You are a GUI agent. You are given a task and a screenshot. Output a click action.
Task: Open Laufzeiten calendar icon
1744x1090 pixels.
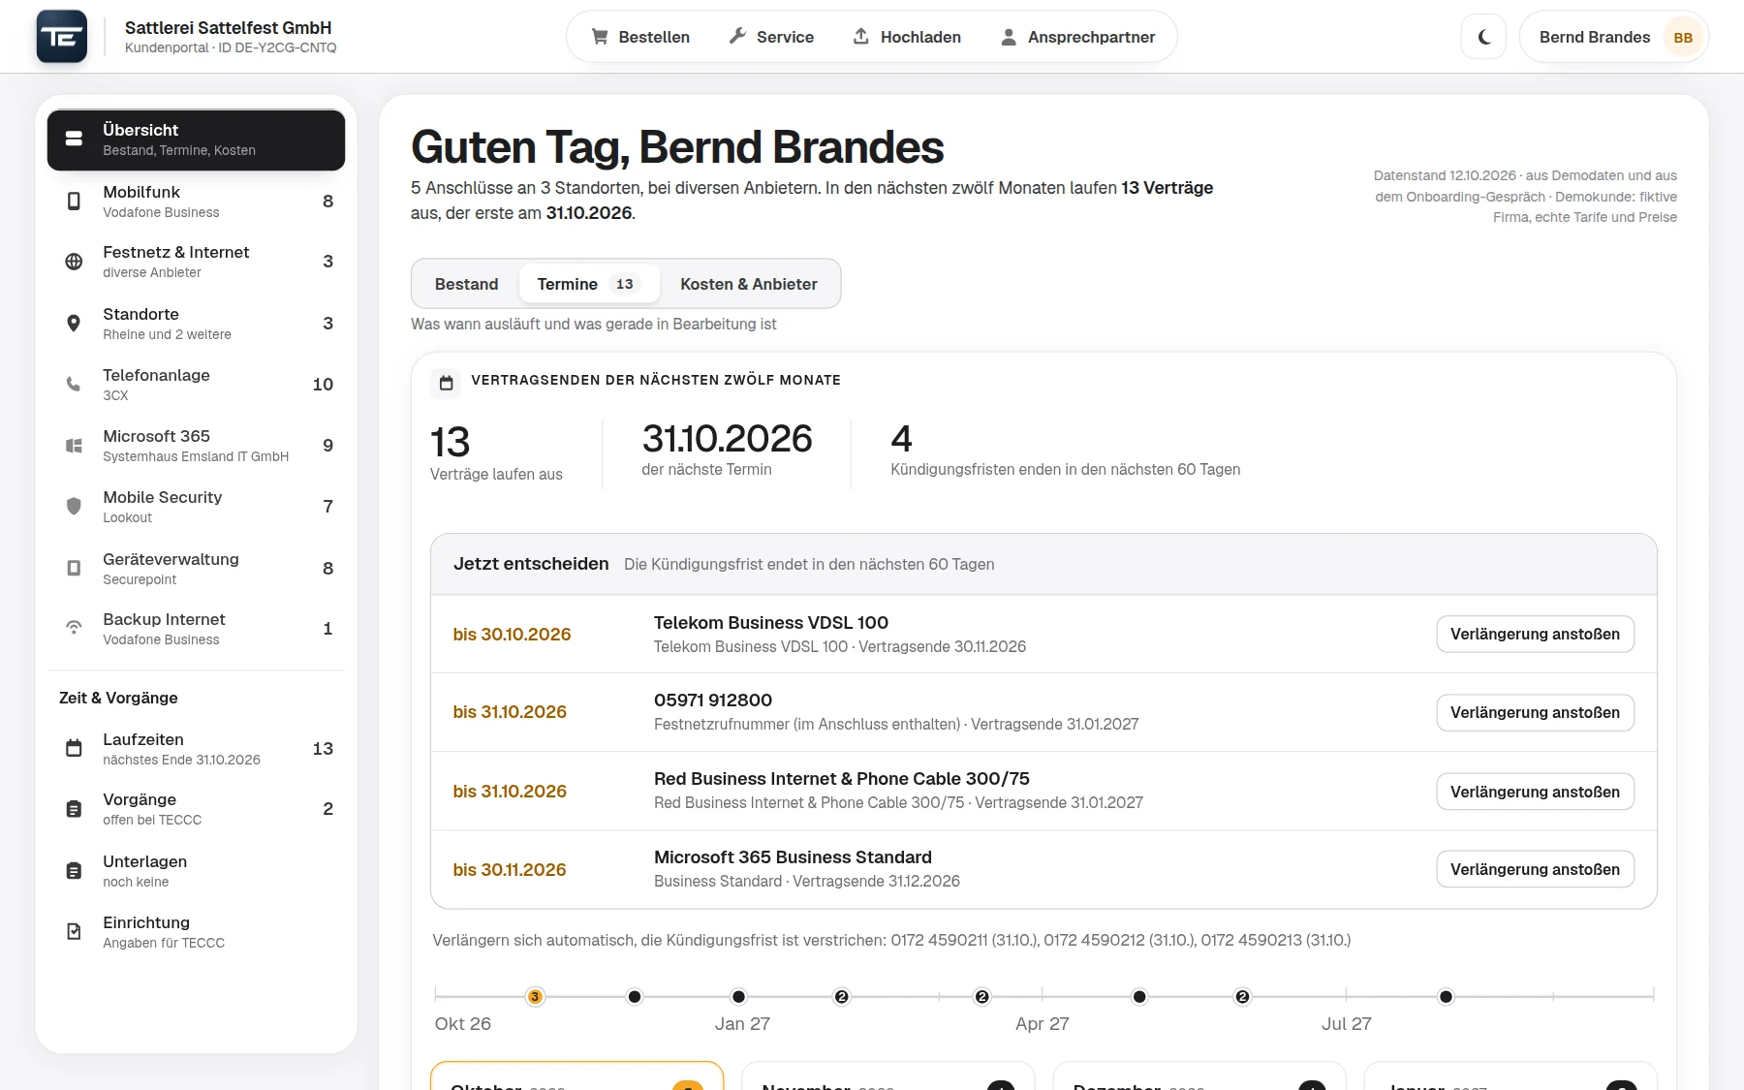(x=74, y=749)
